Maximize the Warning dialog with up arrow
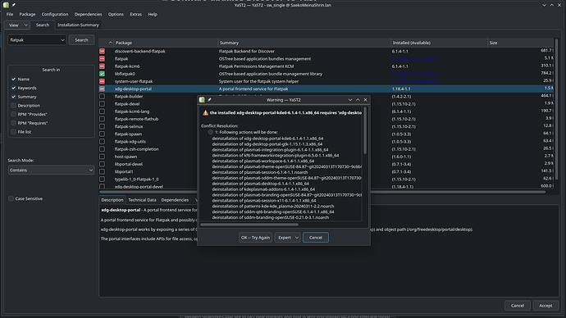Image resolution: width=566 pixels, height=318 pixels. (358, 100)
